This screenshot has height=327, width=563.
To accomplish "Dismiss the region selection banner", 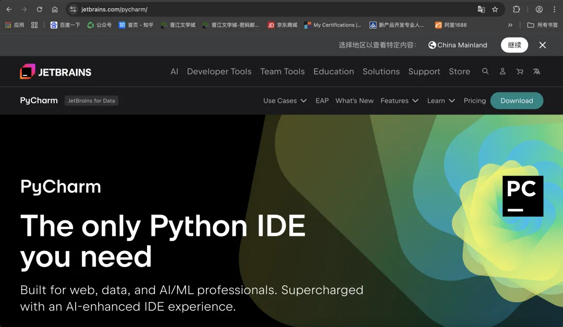I will point(543,45).
